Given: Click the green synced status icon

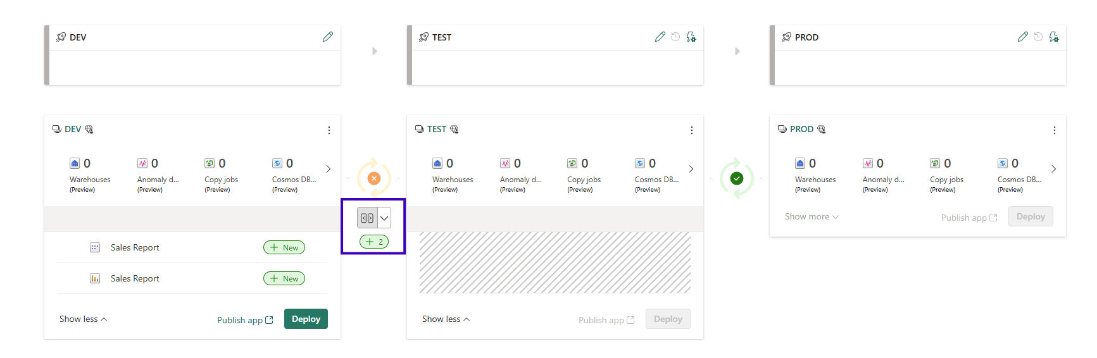Looking at the screenshot, I should coord(737,178).
